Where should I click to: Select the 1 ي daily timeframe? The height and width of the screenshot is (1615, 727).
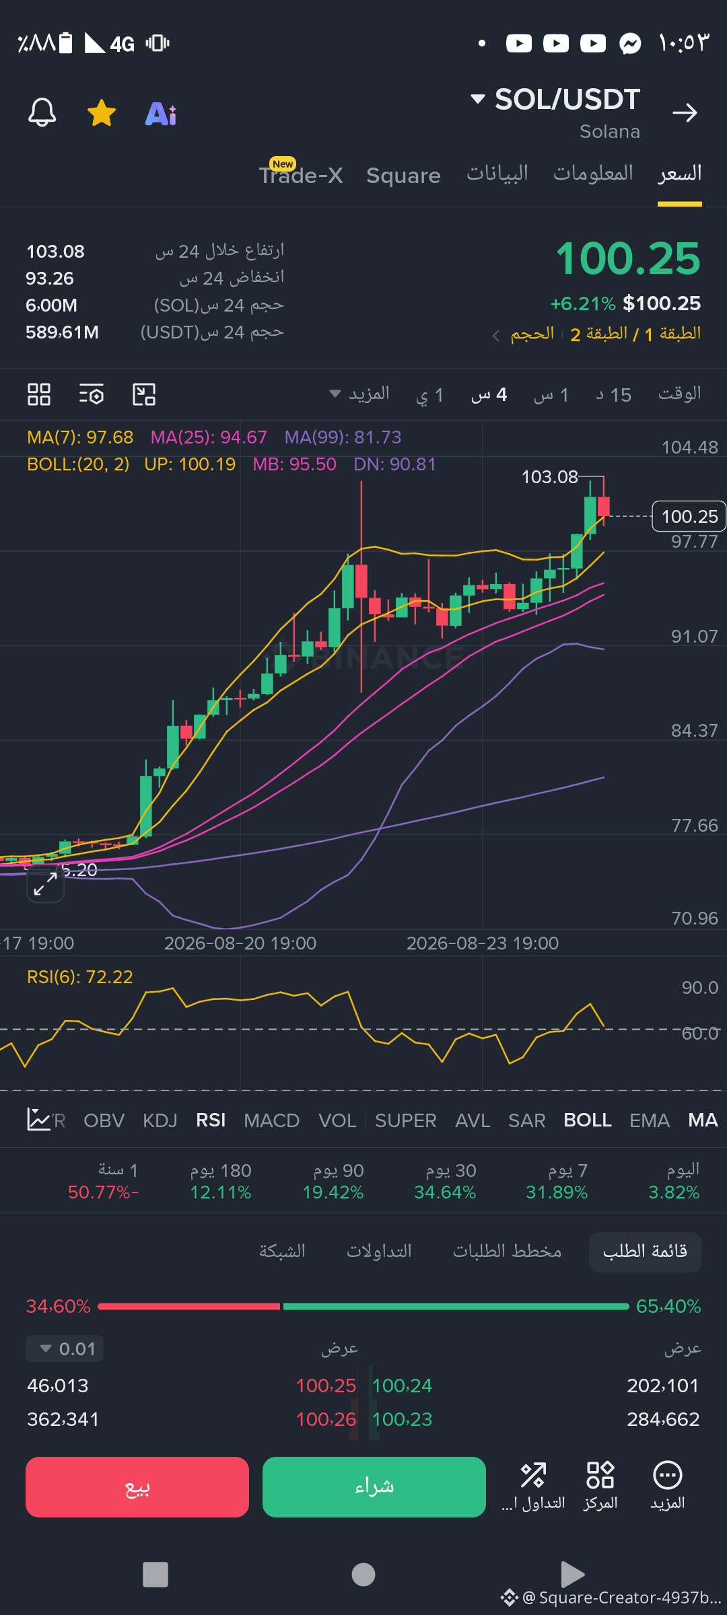[x=430, y=395]
